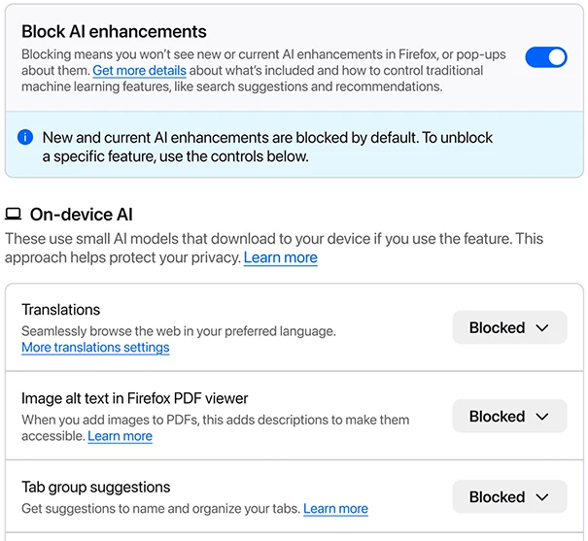This screenshot has width=588, height=541.
Task: Expand the Tab group suggestions Blocked dropdown
Action: (x=509, y=497)
